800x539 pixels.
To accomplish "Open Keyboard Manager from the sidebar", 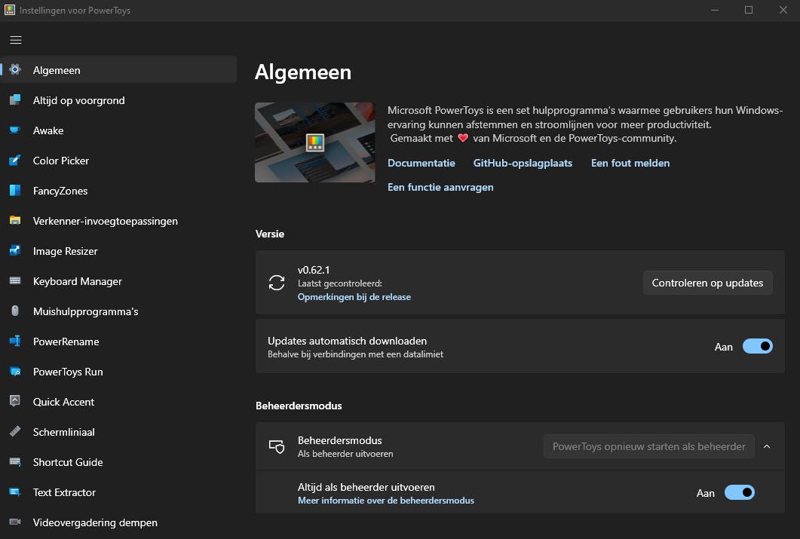I will (x=15, y=281).
